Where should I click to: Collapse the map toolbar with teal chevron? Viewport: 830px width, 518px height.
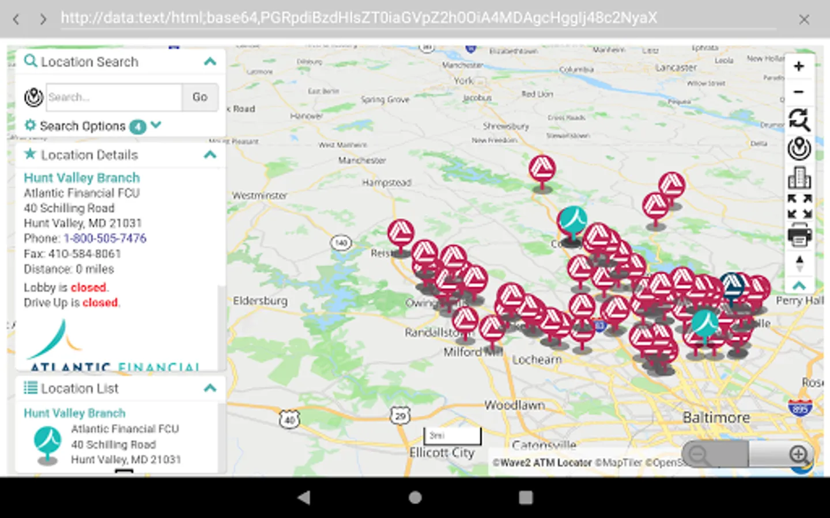click(x=799, y=285)
